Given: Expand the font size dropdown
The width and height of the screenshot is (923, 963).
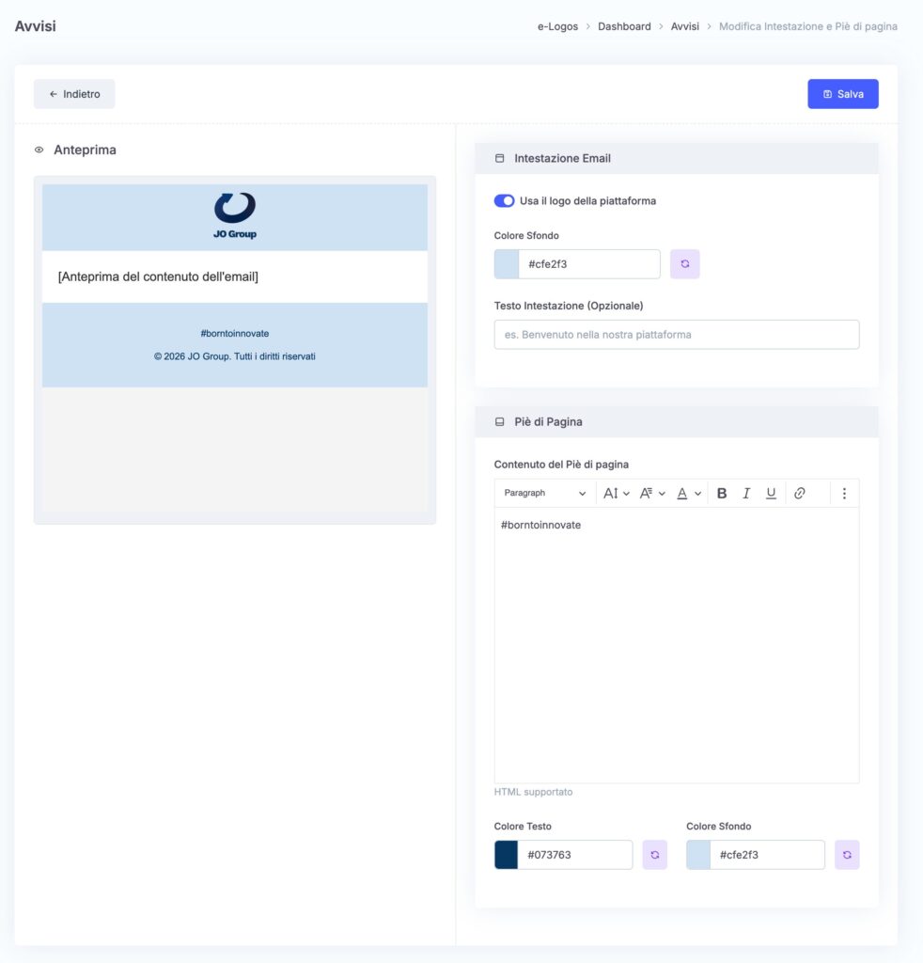Looking at the screenshot, I should click(617, 493).
